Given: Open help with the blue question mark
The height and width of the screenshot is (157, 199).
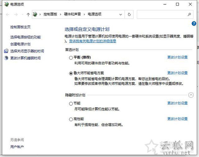Looking at the screenshot, I should click(194, 24).
